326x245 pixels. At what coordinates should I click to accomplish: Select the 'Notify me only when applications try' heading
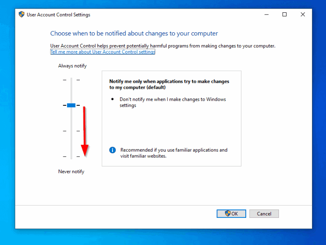pyautogui.click(x=169, y=84)
